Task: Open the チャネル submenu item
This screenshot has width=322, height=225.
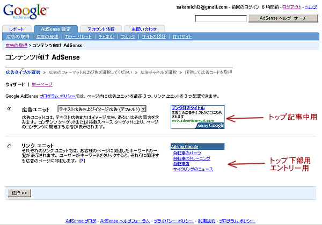Action: coord(106,37)
